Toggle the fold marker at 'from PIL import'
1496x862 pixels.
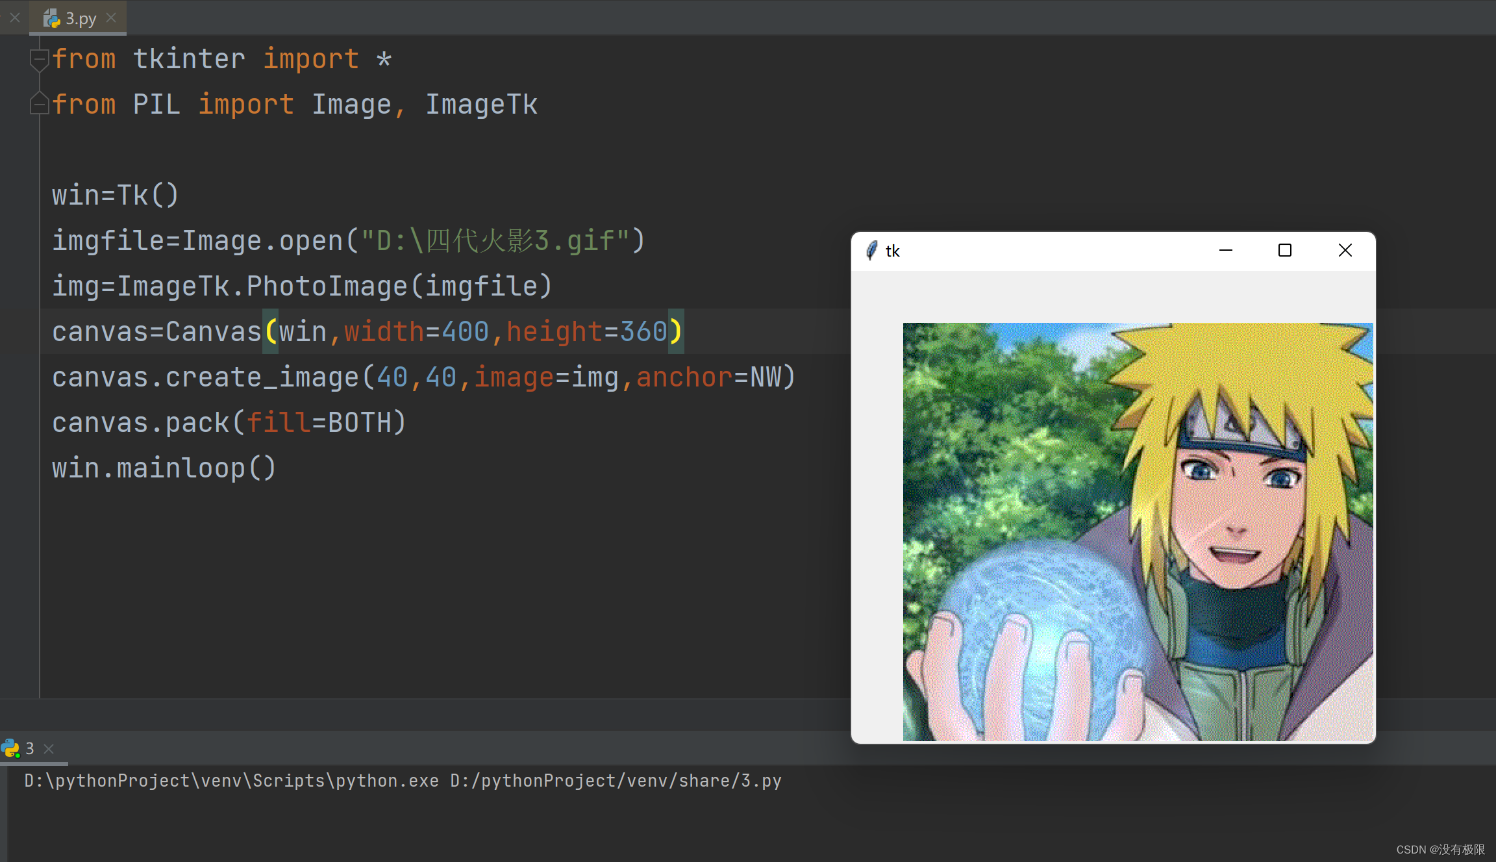[x=39, y=105]
